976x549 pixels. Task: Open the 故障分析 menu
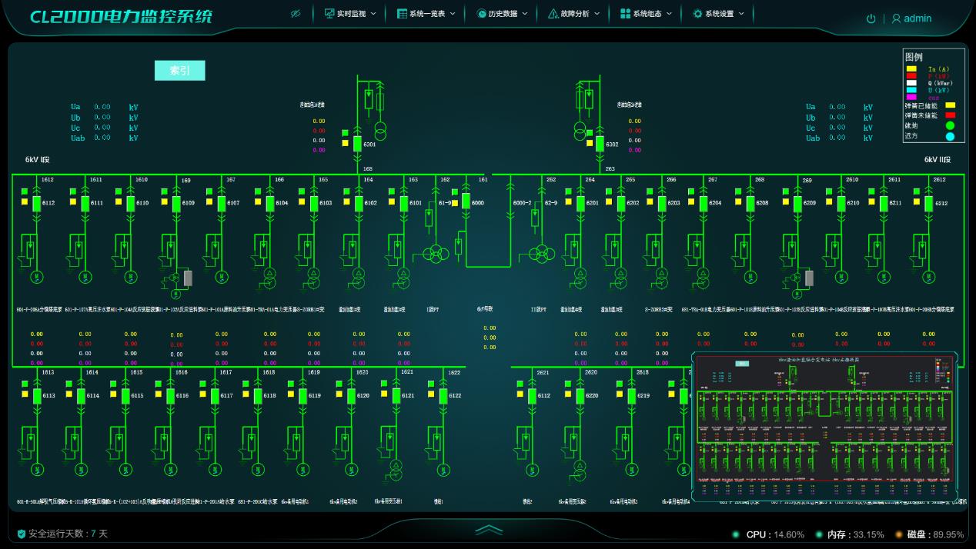(573, 14)
